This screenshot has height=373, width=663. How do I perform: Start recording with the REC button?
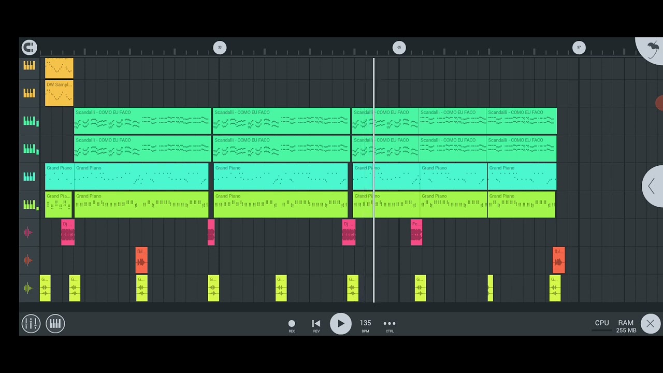point(292,325)
